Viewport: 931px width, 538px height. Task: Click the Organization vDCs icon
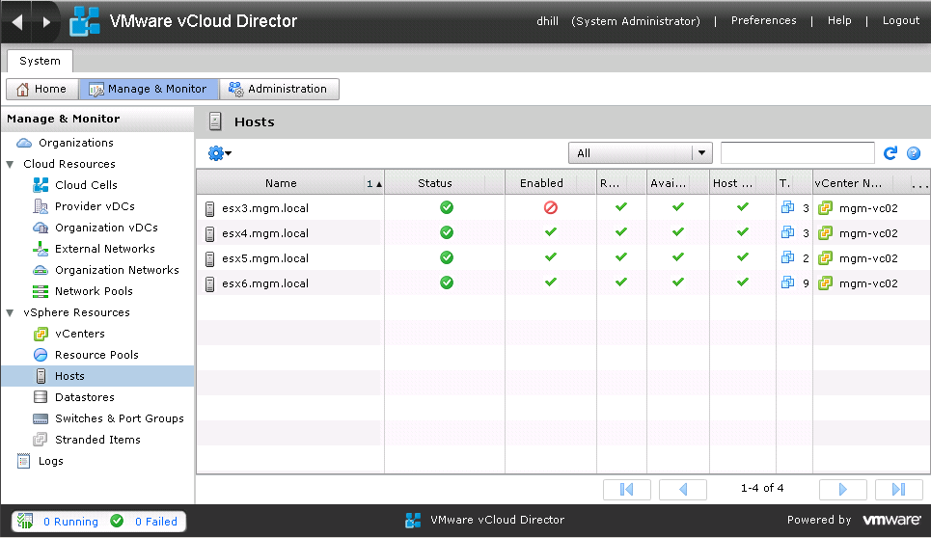(x=41, y=228)
